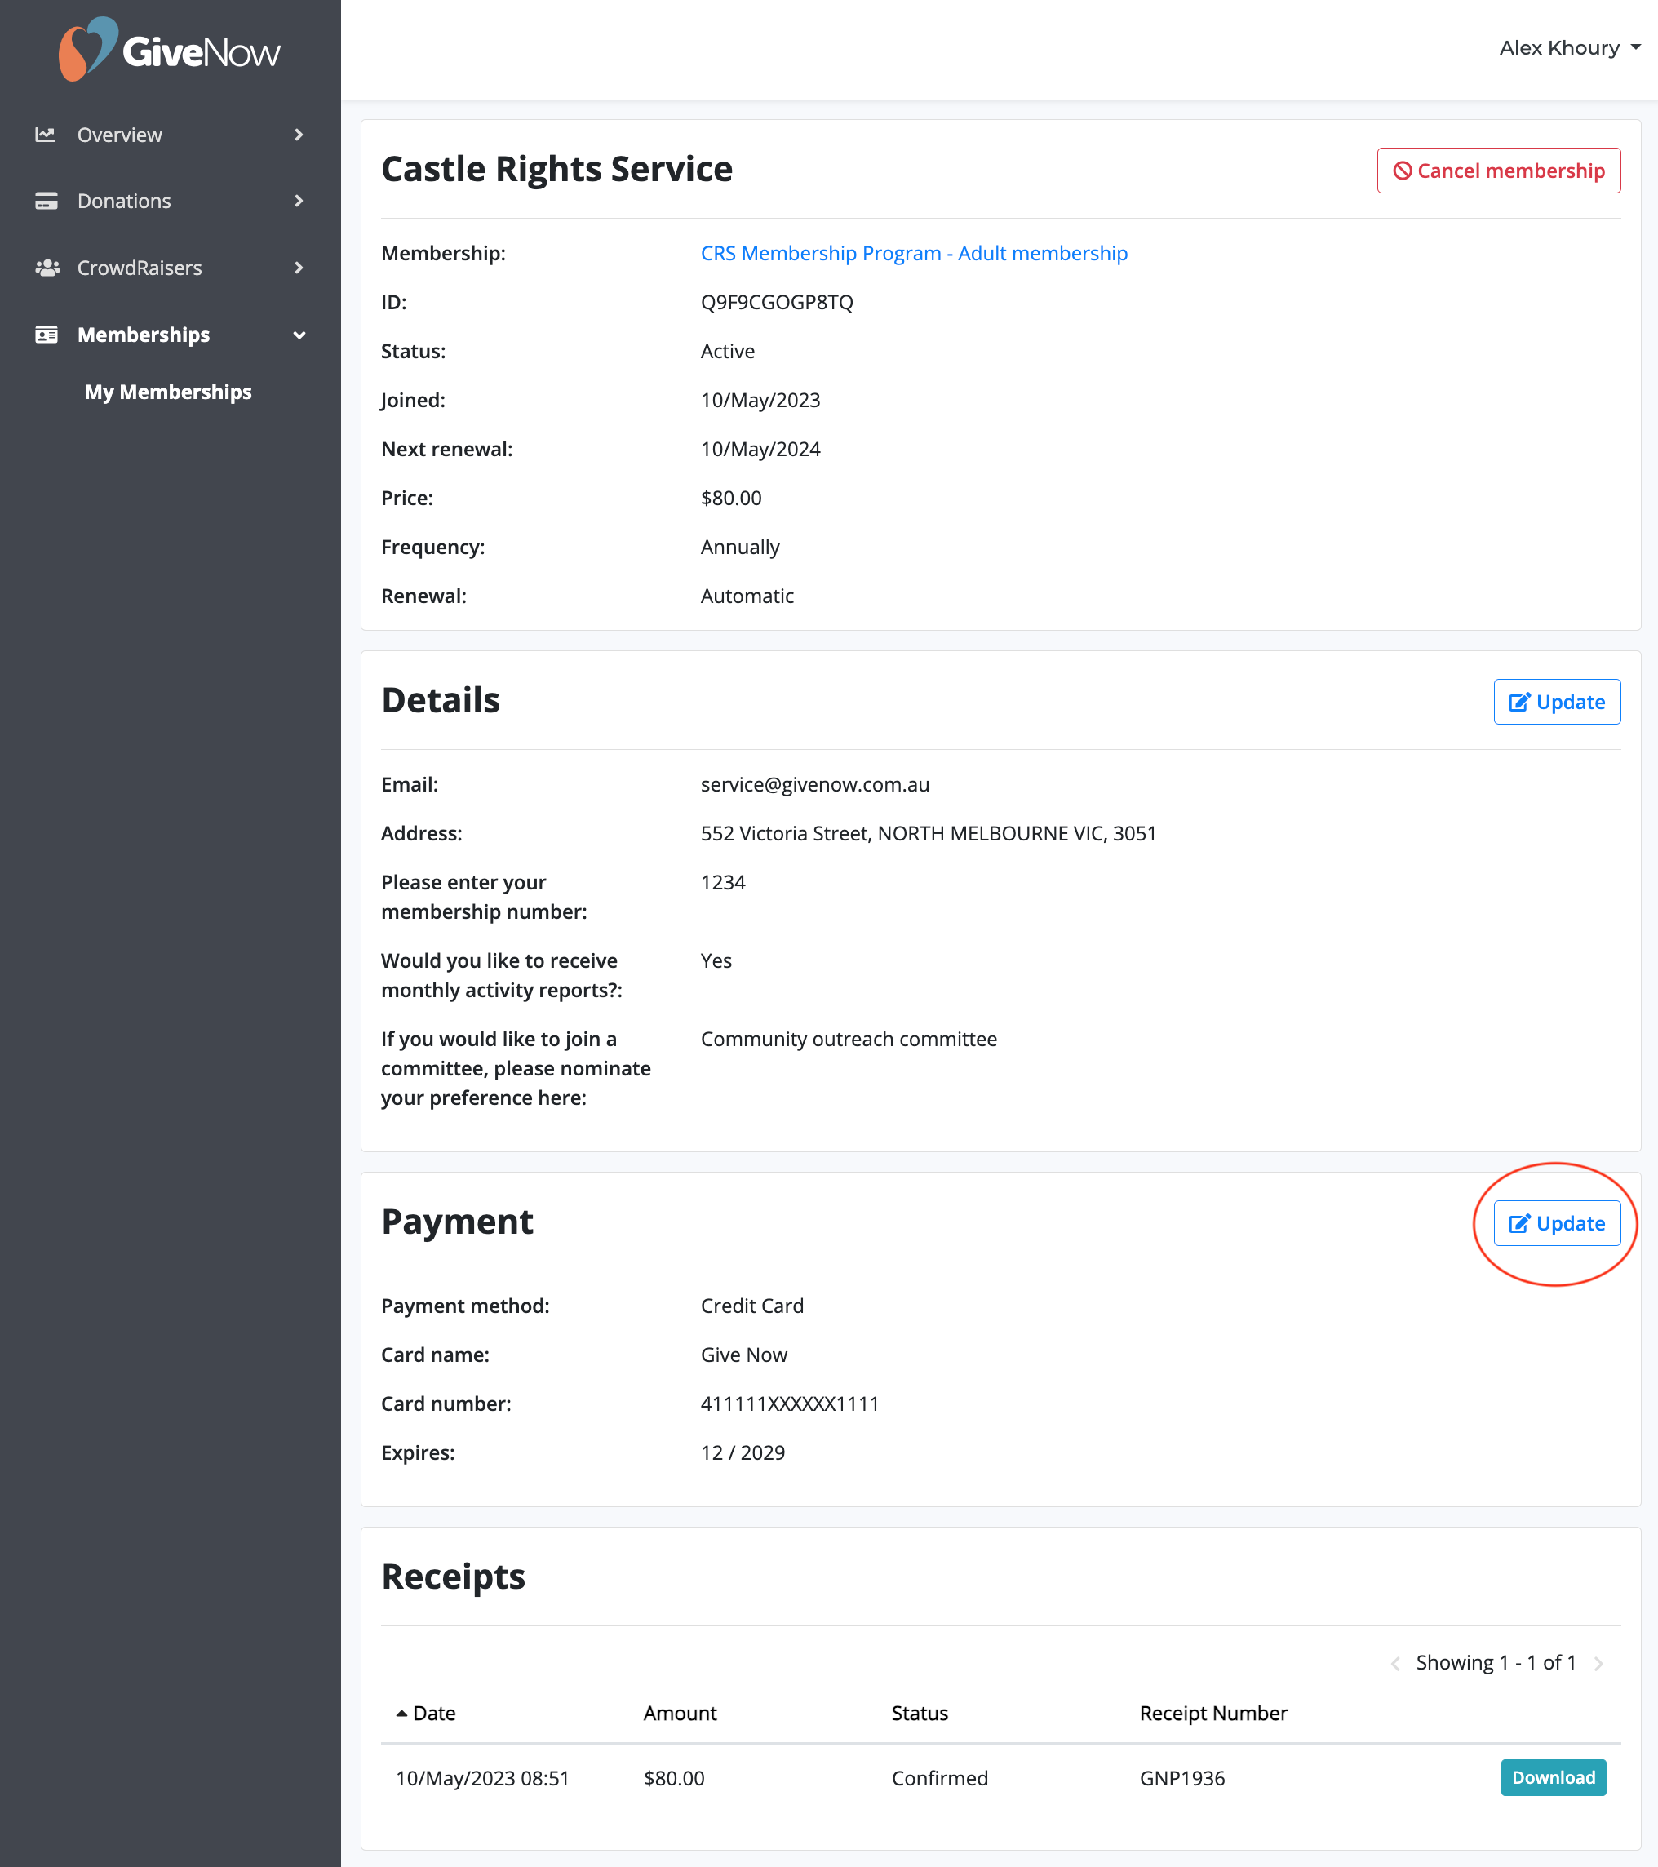
Task: Click the Memberships ID card icon
Action: coord(46,335)
